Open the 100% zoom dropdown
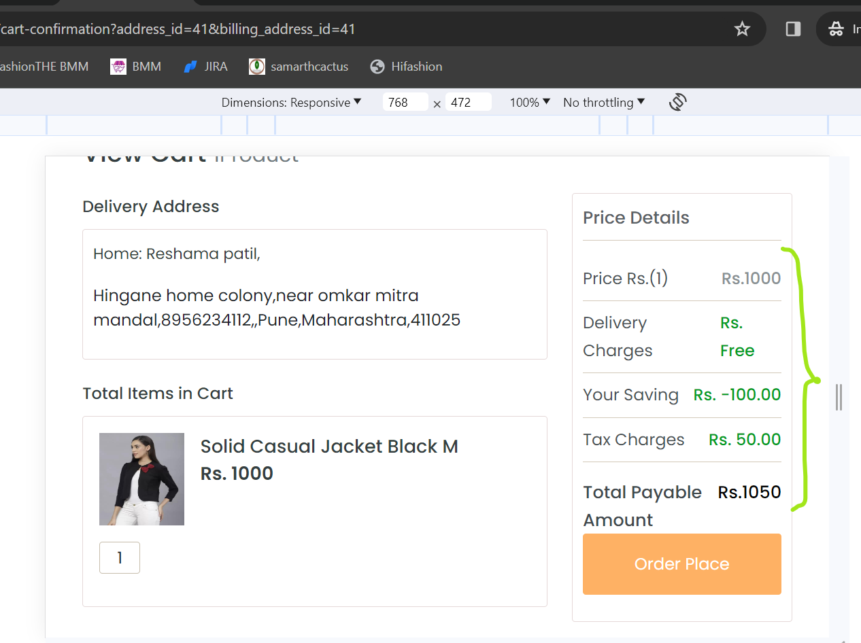The image size is (861, 643). (530, 103)
